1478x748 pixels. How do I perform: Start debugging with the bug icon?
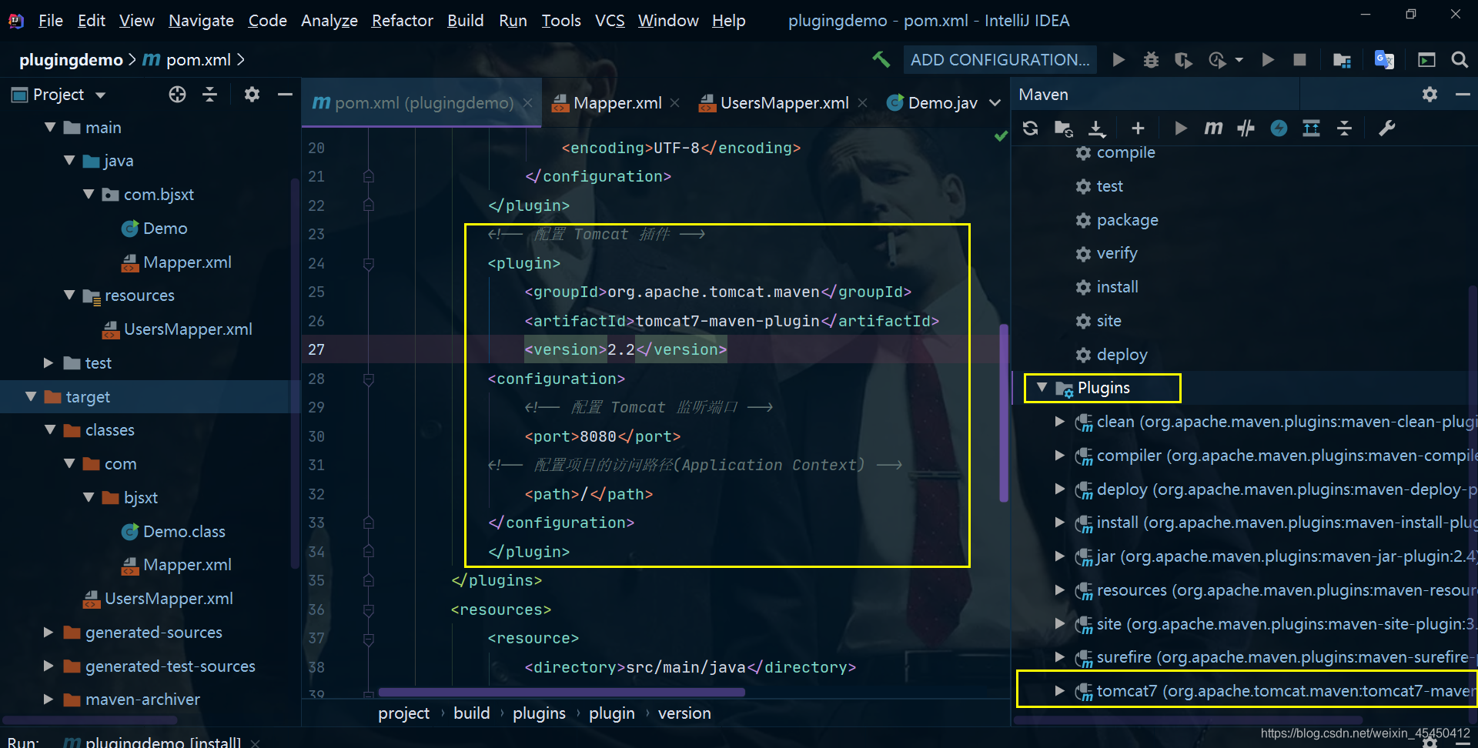pos(1151,59)
